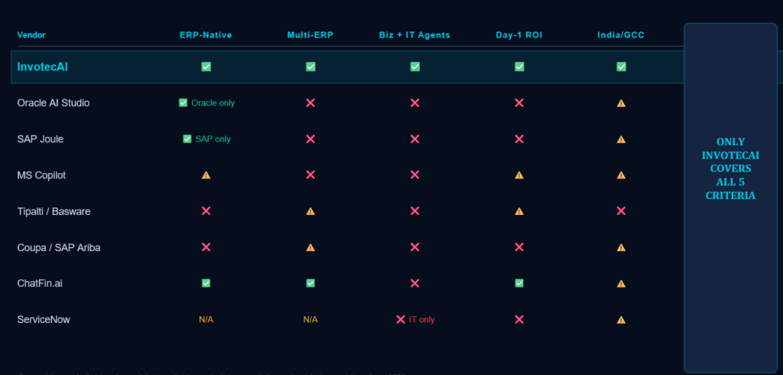Click MS Copilot's ERP-Native warning triangle
The height and width of the screenshot is (375, 783).
point(206,175)
